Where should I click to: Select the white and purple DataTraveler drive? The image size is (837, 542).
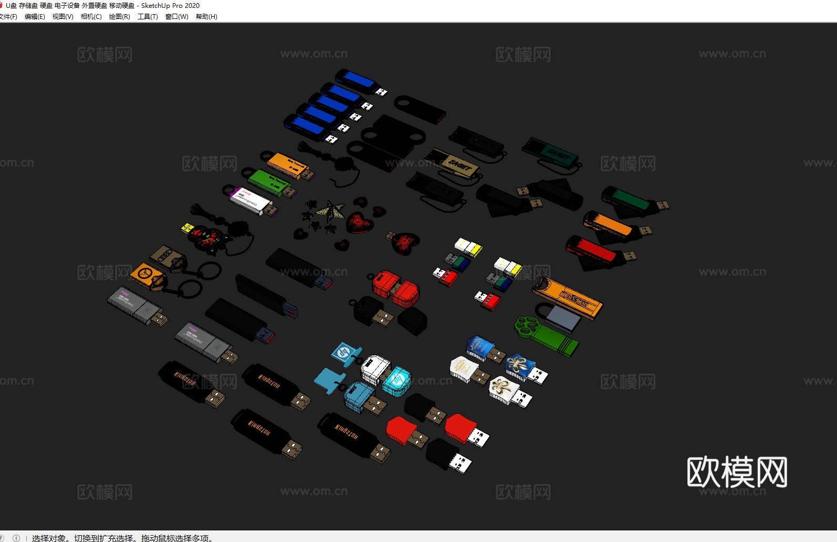tap(250, 200)
